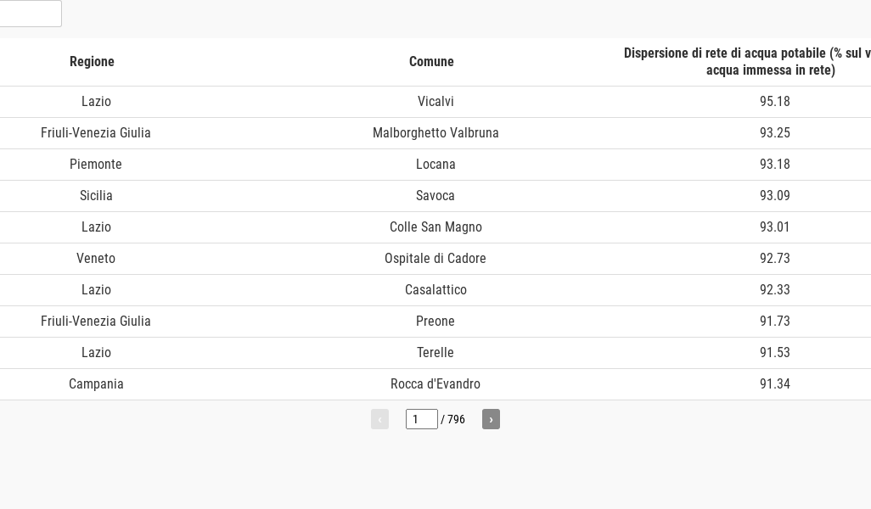The height and width of the screenshot is (509, 871).
Task: Select the Rocca d'Evandro cell
Action: 435,384
